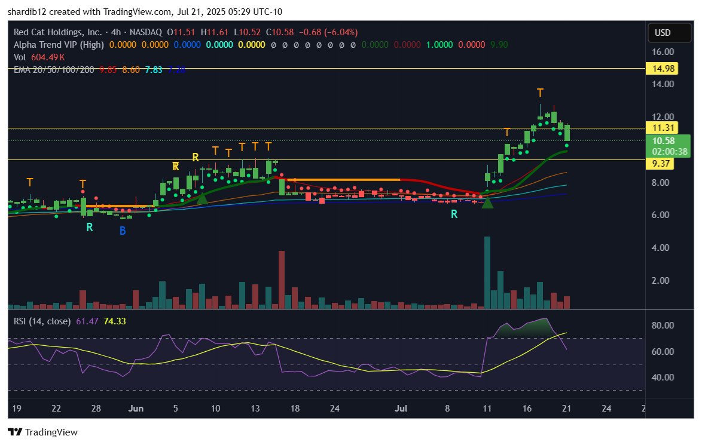
Task: Click the Jul label on the time axis
Action: point(401,409)
